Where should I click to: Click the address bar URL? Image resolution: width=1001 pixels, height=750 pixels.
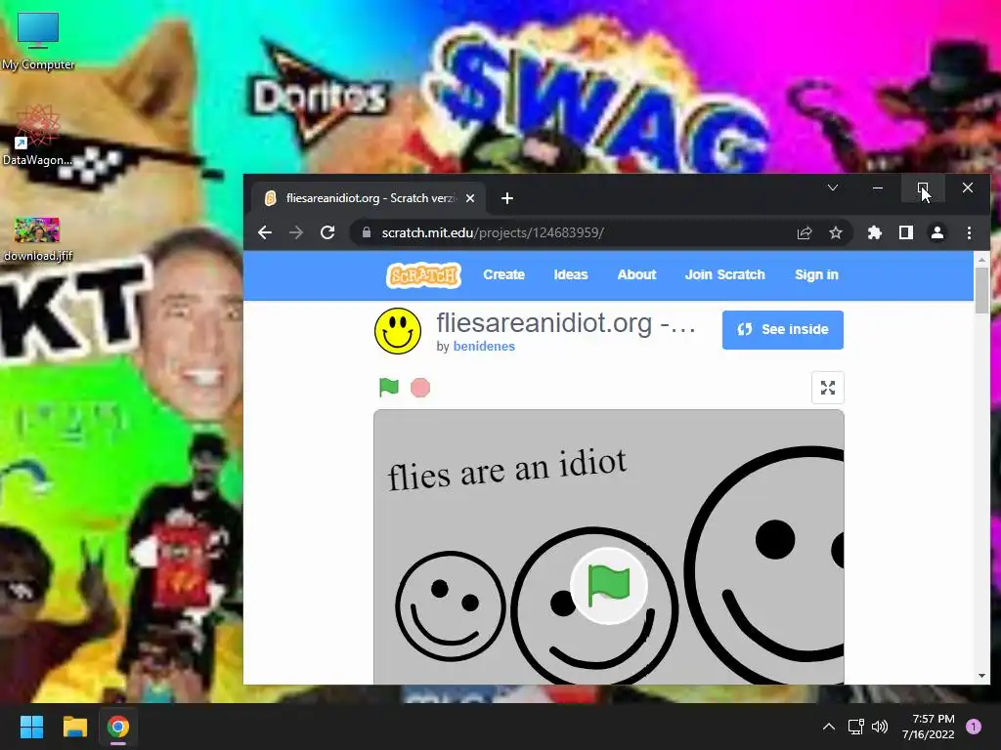493,232
